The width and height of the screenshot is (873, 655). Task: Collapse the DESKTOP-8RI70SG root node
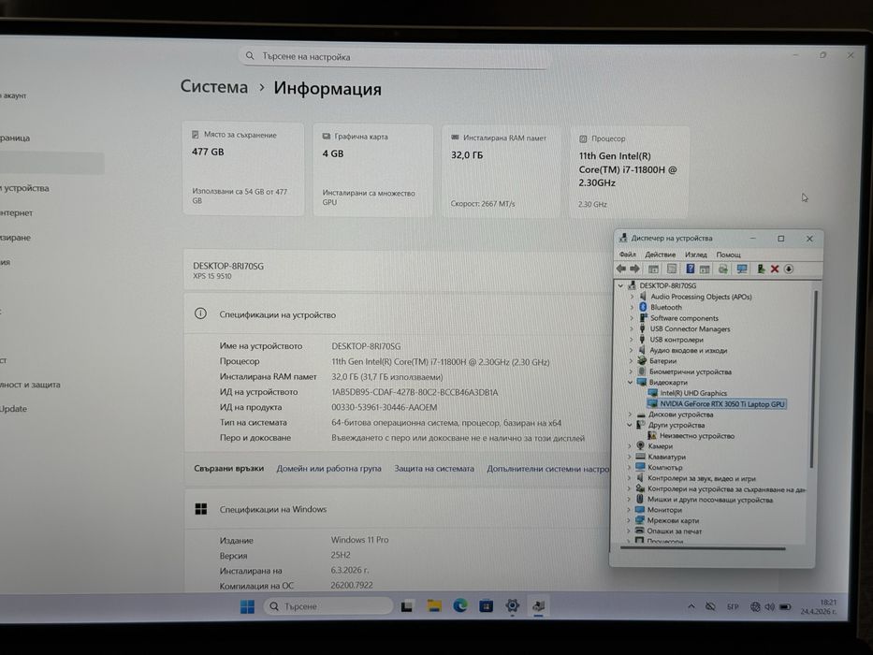pyautogui.click(x=620, y=285)
